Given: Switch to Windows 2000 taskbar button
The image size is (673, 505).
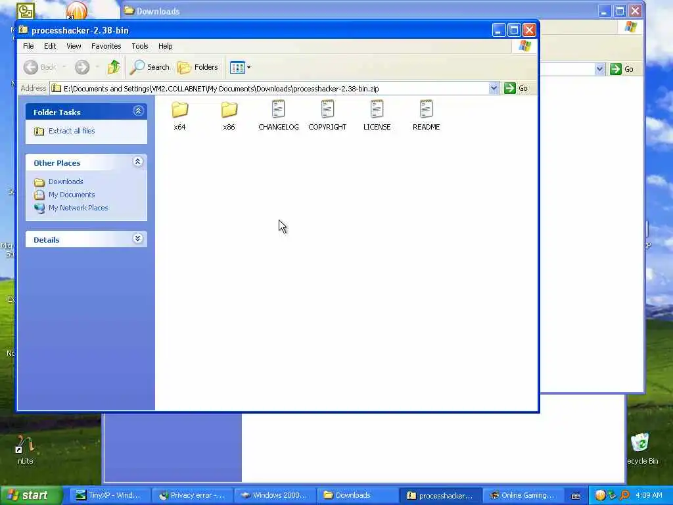Looking at the screenshot, I should coord(275,495).
